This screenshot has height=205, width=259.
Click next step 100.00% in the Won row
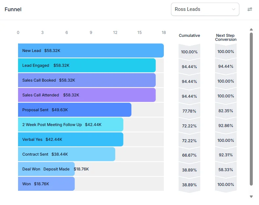[x=226, y=185]
